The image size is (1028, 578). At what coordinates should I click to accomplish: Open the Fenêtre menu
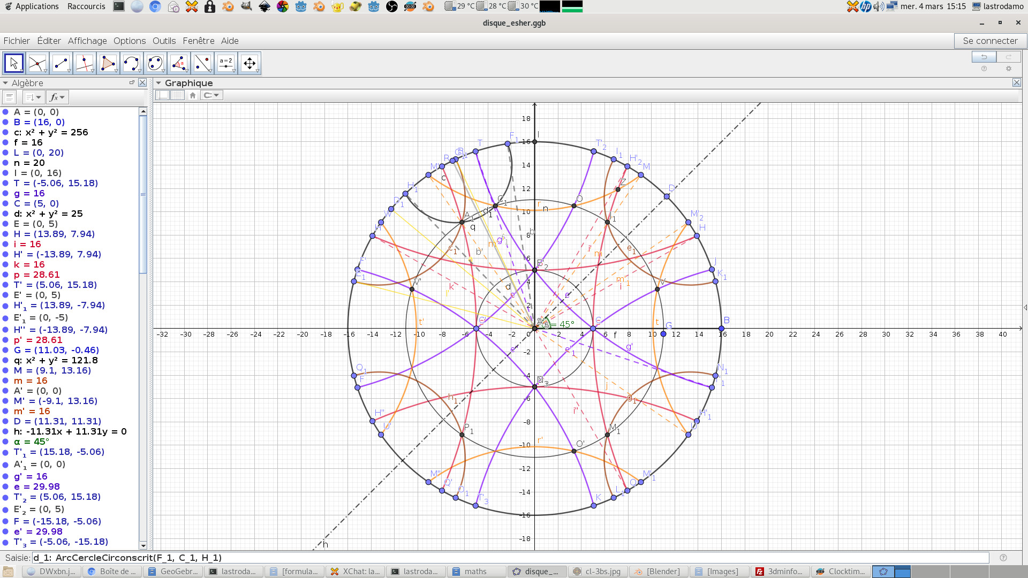199,41
